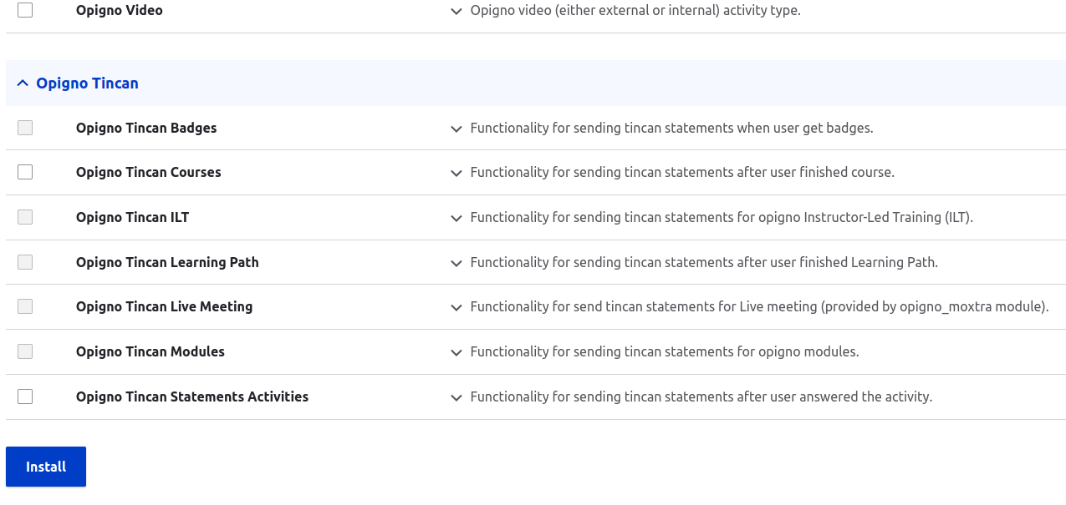The width and height of the screenshot is (1066, 505).
Task: Select the Opigno Tincan Modules row label
Action: [150, 351]
